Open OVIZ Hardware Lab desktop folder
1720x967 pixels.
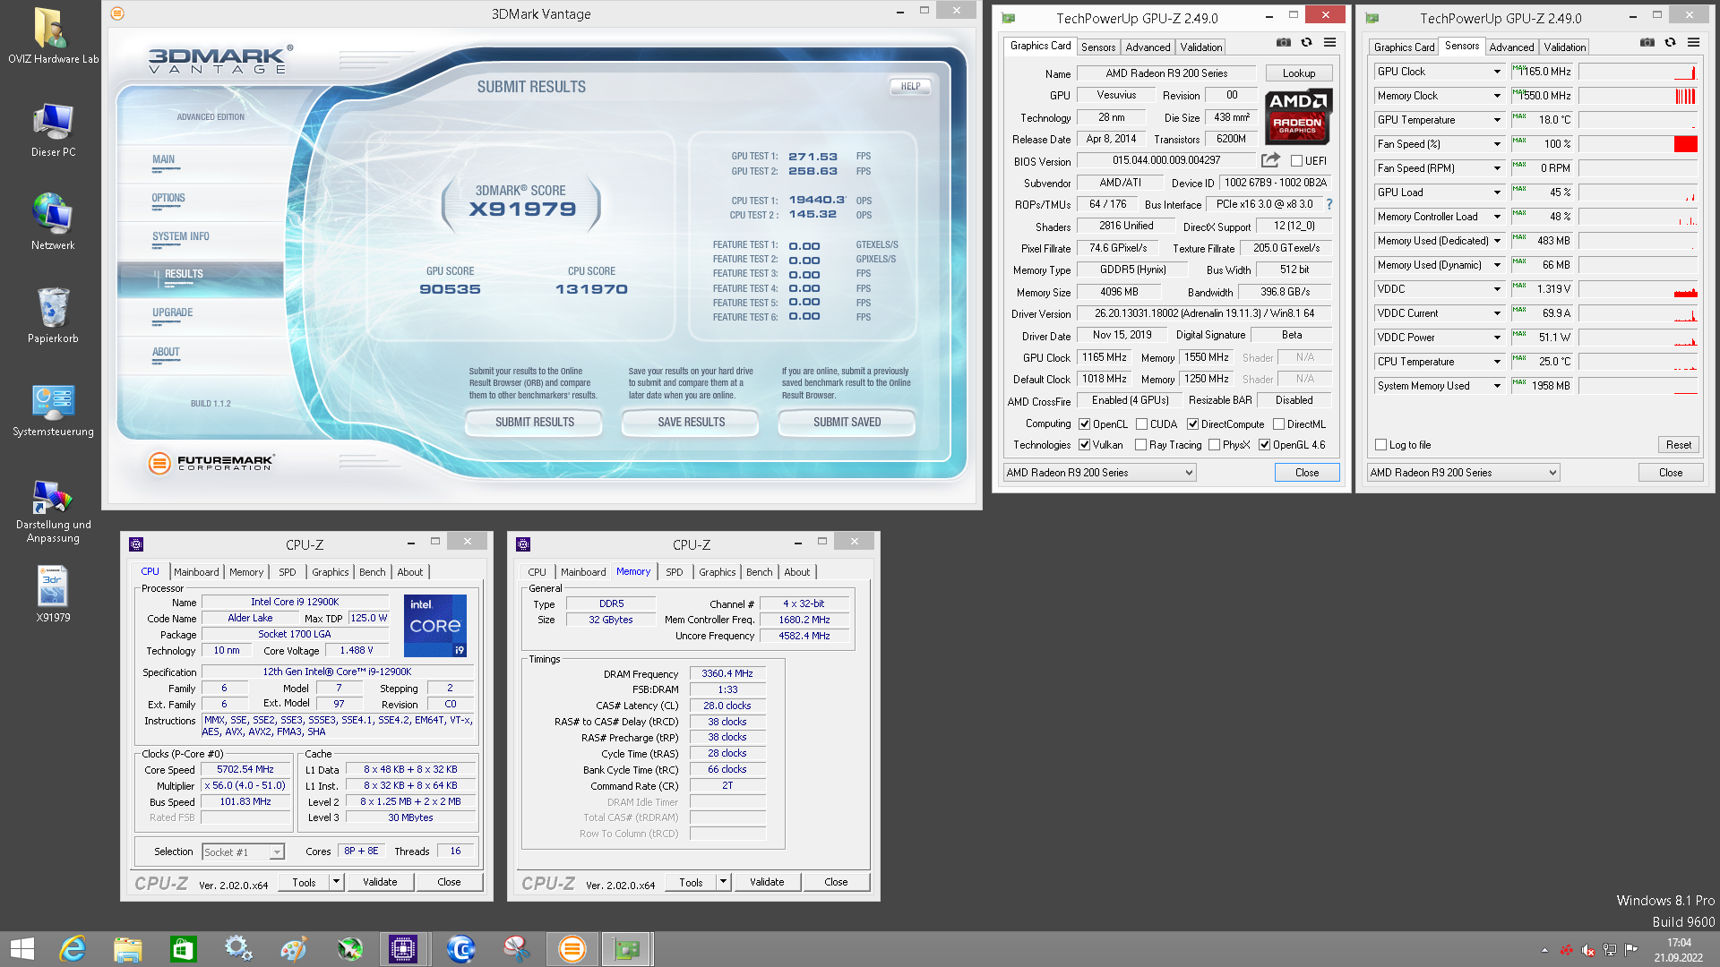click(53, 36)
